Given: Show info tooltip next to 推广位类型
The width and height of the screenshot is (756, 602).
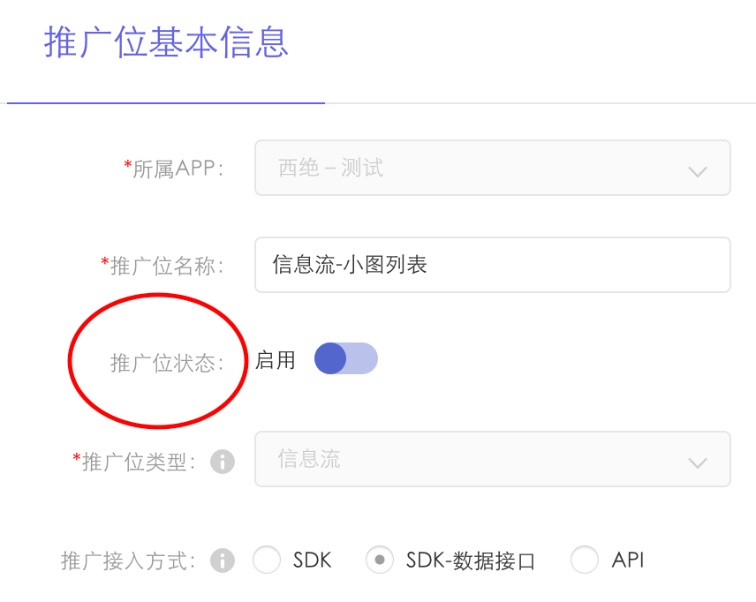Looking at the screenshot, I should click(x=223, y=462).
